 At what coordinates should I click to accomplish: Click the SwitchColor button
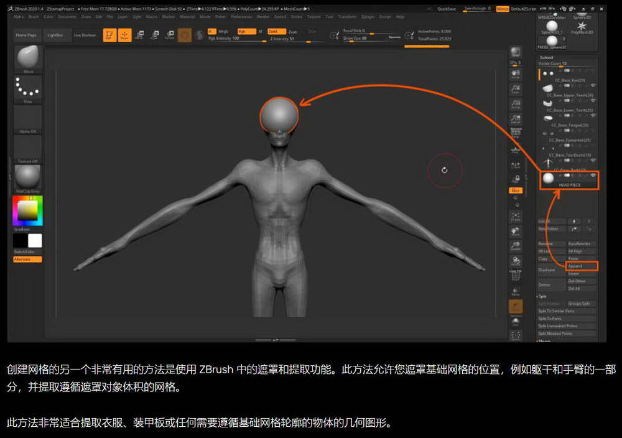click(x=27, y=251)
